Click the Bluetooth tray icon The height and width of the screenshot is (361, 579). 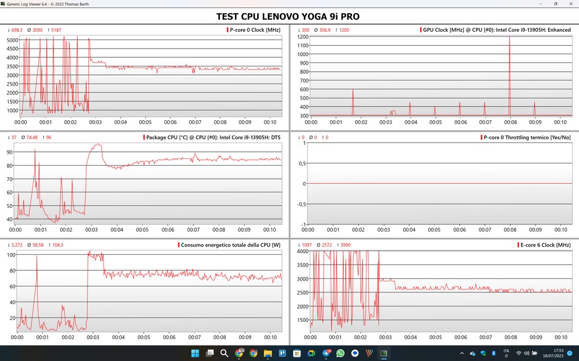pos(493,353)
